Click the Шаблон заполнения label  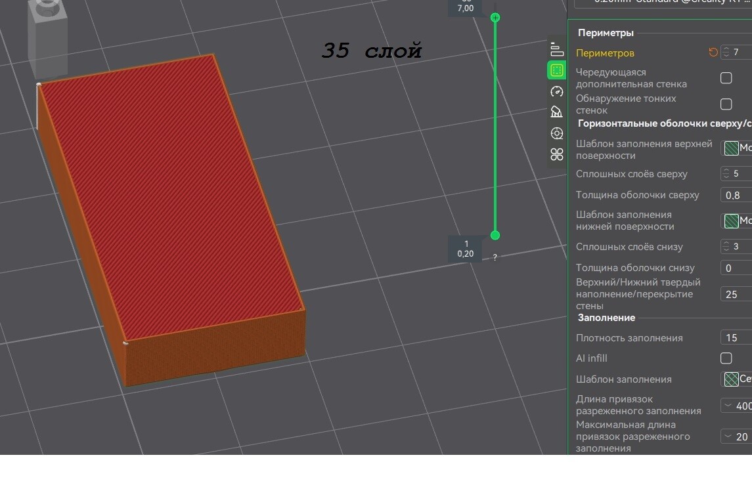coord(623,379)
